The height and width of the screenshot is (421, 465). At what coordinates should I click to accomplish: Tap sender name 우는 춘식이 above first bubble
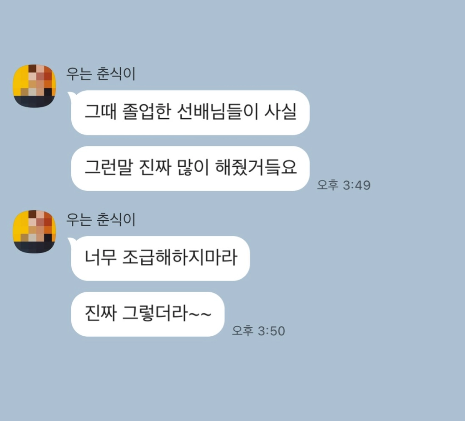click(x=101, y=74)
